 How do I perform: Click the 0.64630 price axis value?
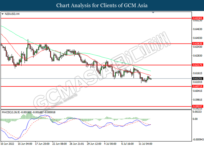(x=198, y=29)
